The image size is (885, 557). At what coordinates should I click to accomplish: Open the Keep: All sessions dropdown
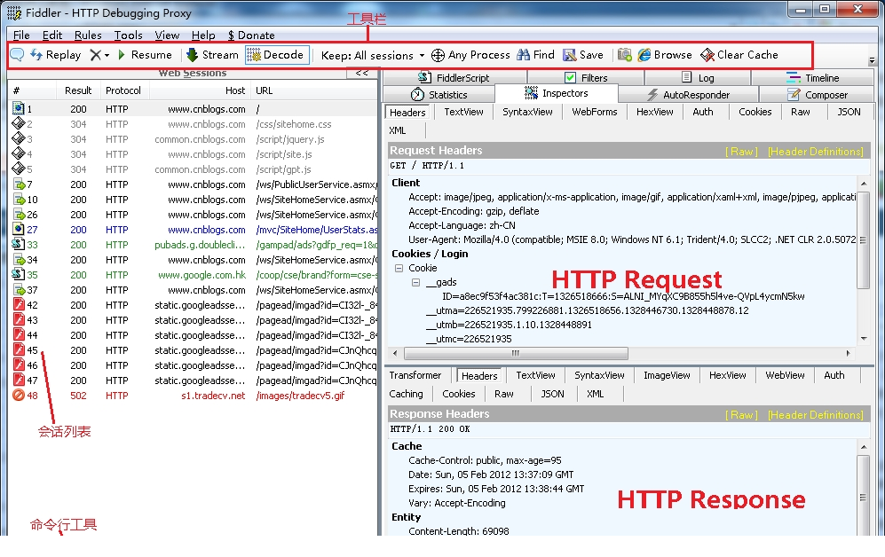click(373, 55)
